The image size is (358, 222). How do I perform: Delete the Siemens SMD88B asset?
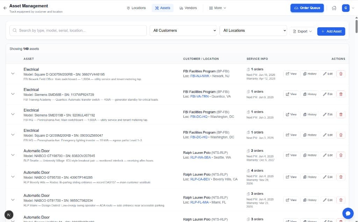tap(341, 94)
